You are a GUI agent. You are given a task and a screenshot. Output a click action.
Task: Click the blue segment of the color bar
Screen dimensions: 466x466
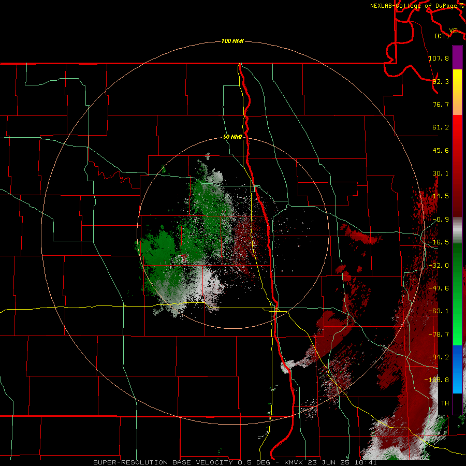[457, 369]
